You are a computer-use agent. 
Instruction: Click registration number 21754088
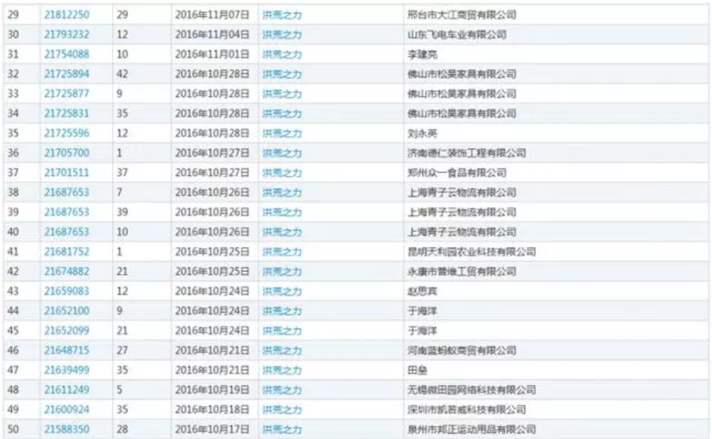(66, 54)
